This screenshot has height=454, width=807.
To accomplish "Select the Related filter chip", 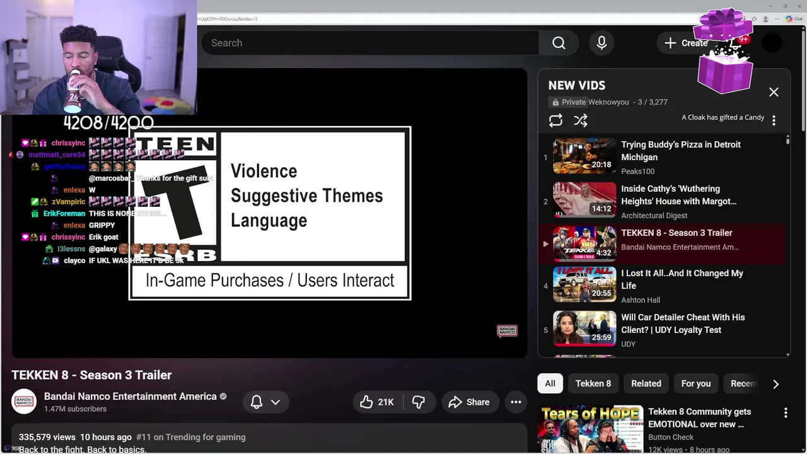I will [x=646, y=383].
